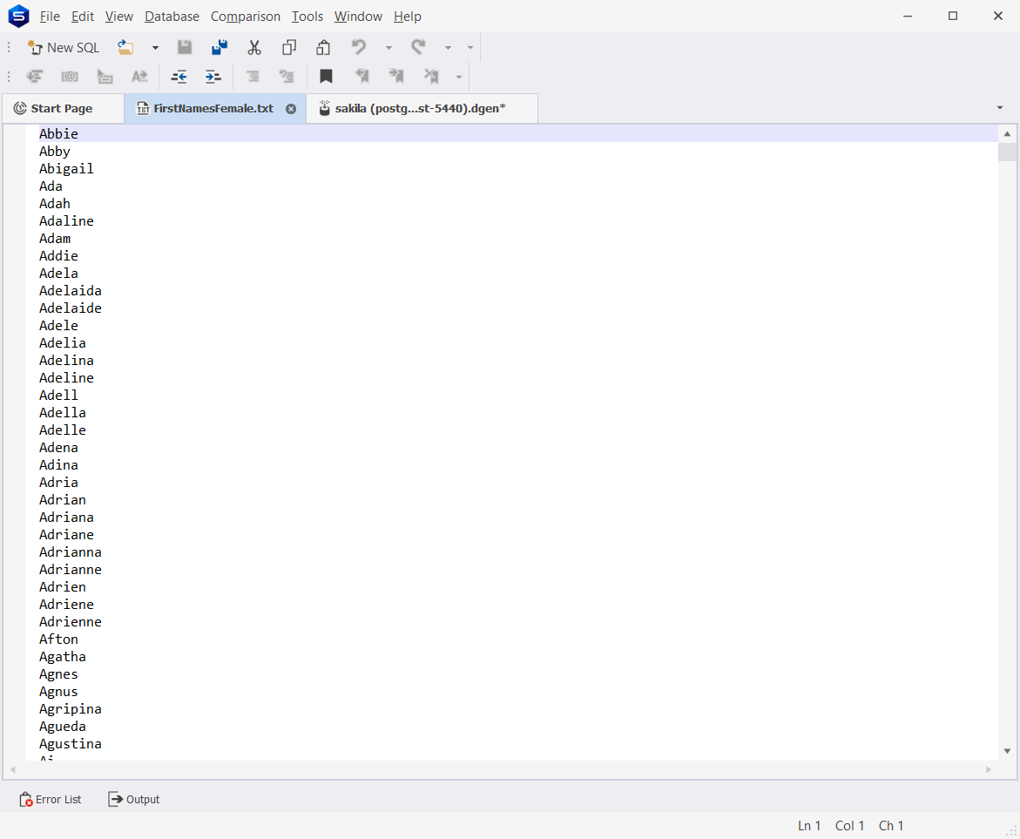Expand the Undo history dropdown
Viewport: 1020px width, 839px height.
388,48
